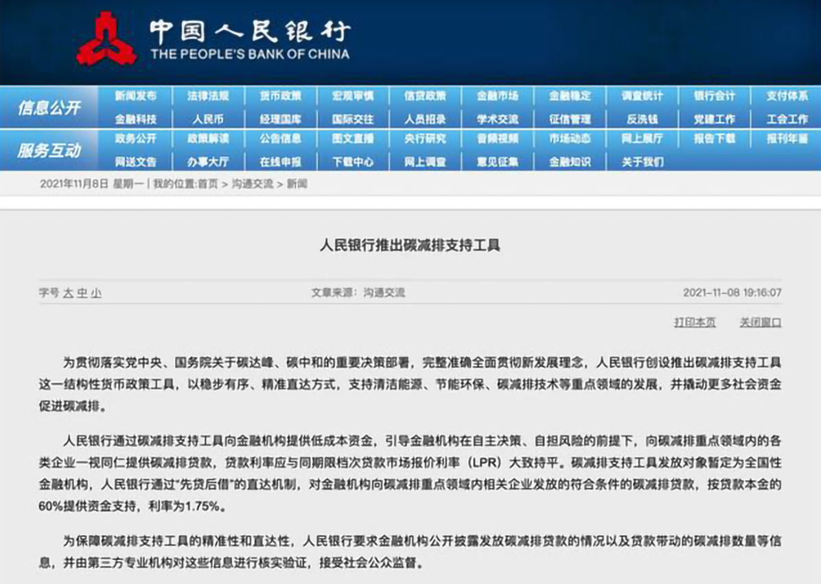Set font size to 大
Viewport: 821px width, 584px height.
tap(68, 293)
